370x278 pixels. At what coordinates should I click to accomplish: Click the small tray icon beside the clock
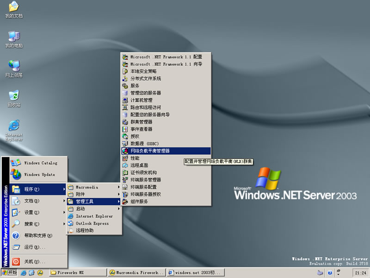339,272
